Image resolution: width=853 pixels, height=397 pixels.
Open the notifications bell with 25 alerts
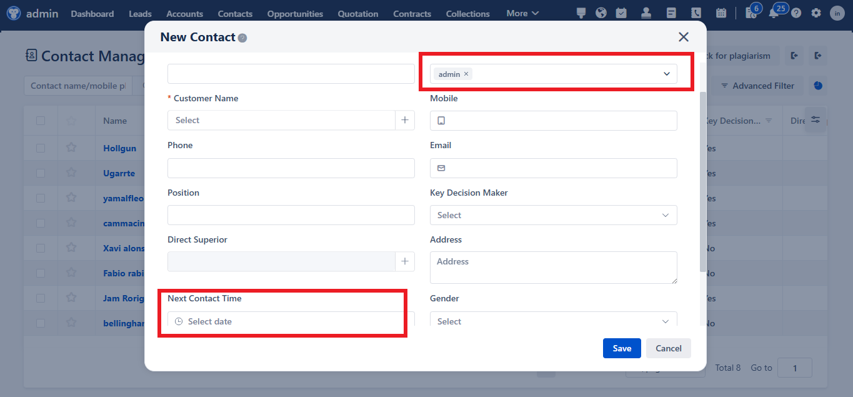click(774, 13)
